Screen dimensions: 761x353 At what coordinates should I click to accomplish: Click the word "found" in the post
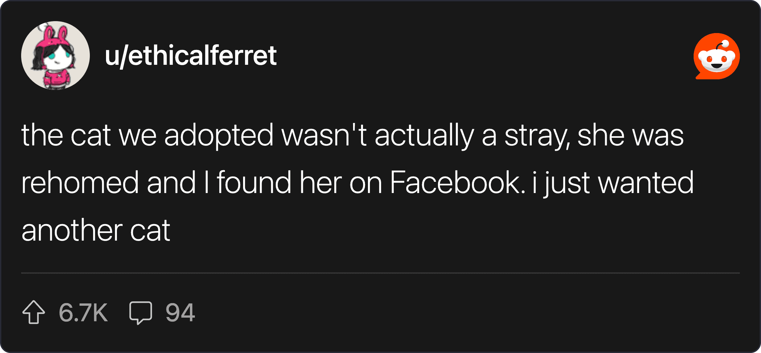tap(254, 182)
